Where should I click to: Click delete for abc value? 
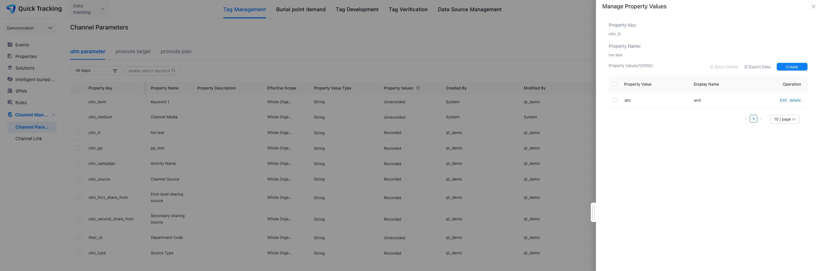pos(795,100)
